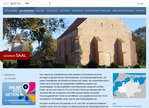Click the search input field

(x=125, y=4)
